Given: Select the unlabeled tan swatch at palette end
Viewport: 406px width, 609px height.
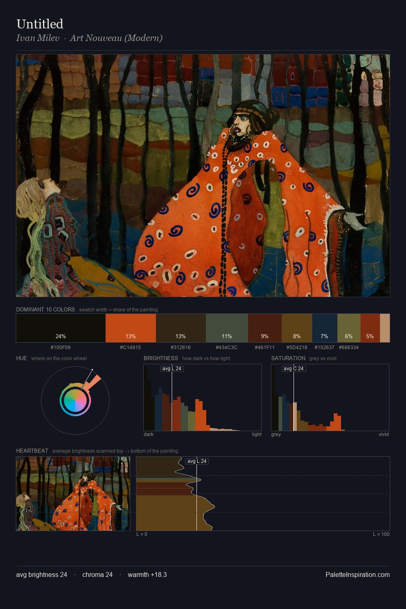Looking at the screenshot, I should 385,328.
